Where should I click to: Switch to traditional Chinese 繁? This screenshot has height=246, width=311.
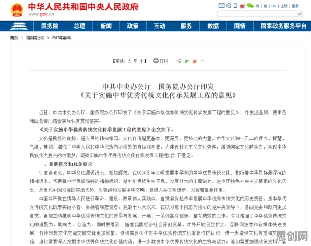coord(265,6)
